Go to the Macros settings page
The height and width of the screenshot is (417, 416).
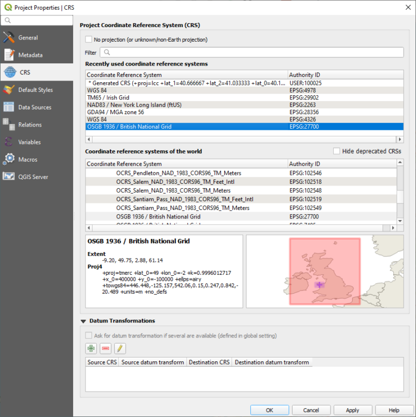pos(29,160)
